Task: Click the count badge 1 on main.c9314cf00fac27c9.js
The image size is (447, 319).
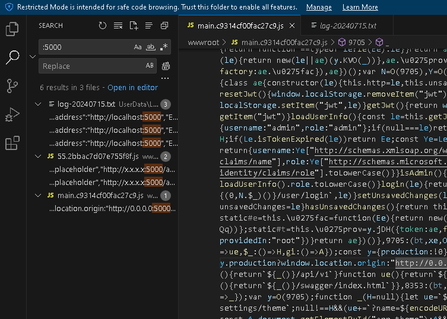Action: click(166, 196)
